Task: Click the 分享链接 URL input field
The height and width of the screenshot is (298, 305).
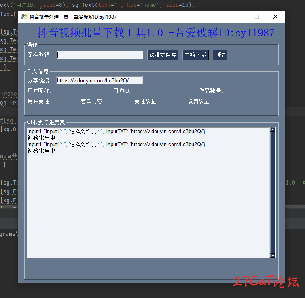Action: coord(100,80)
